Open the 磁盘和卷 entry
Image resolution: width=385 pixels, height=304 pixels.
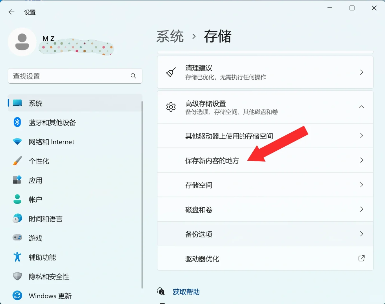pyautogui.click(x=265, y=209)
